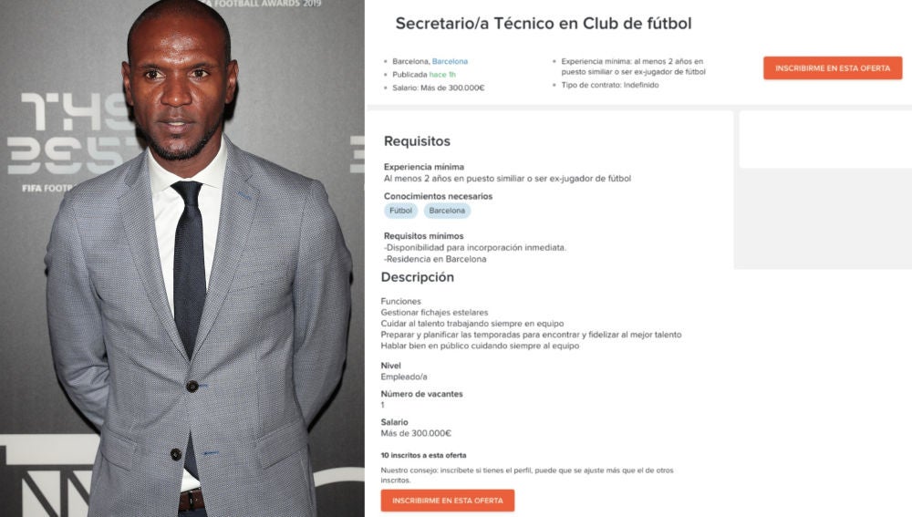Click the photo of the man in the grey suit
The height and width of the screenshot is (517, 912).
[182, 274]
